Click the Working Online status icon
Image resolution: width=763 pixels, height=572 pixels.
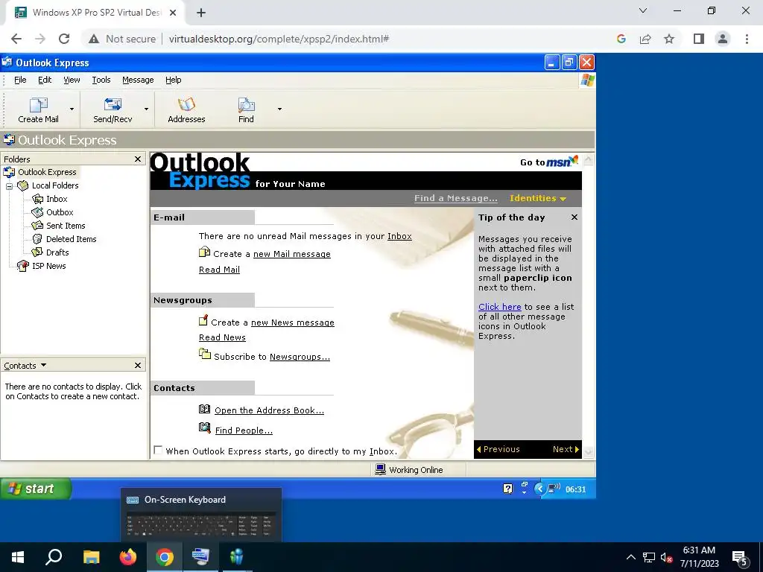(381, 469)
